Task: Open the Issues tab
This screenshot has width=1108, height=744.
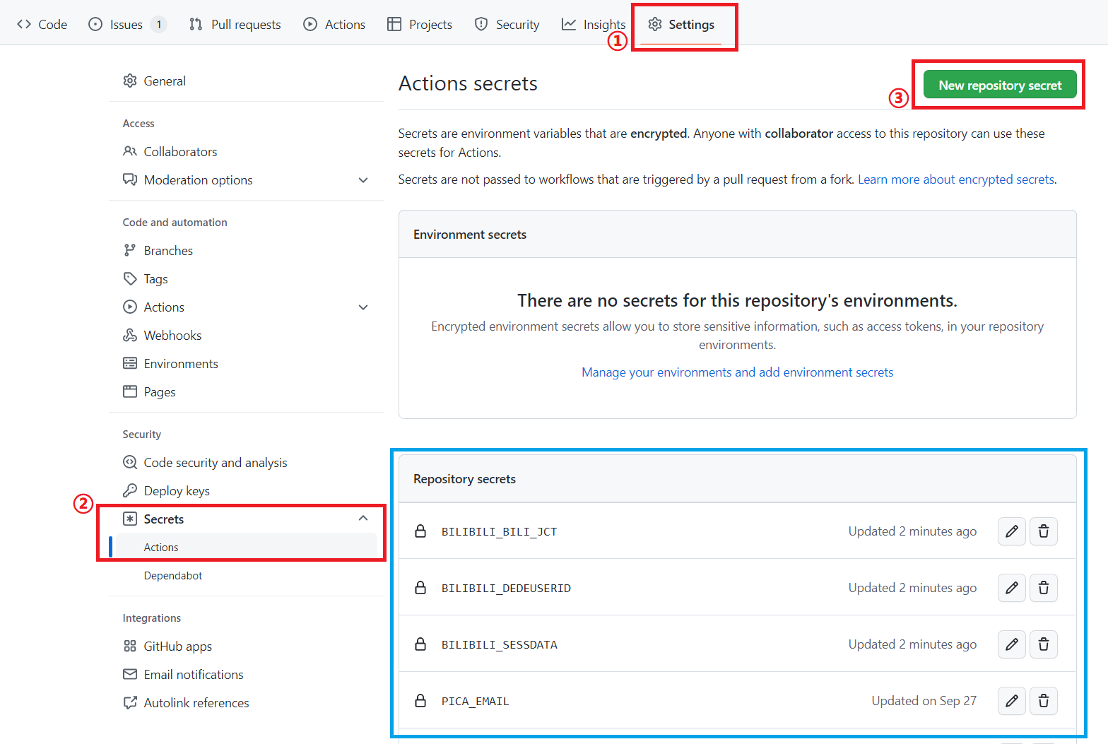Action: (x=127, y=24)
